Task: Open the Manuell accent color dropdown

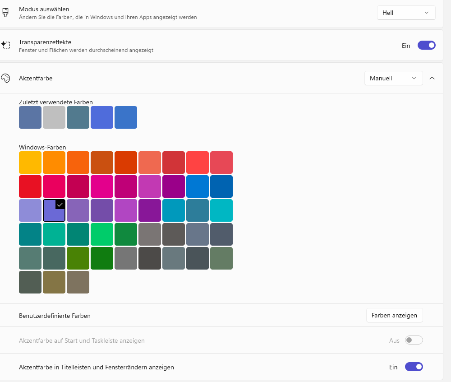Action: tap(393, 78)
